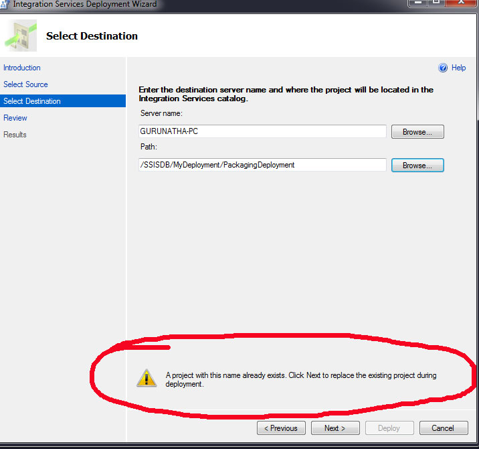The image size is (479, 449).
Task: Go to the Select Source step
Action: tap(25, 84)
